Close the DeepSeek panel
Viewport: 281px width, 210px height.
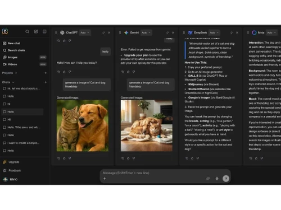coord(237,32)
